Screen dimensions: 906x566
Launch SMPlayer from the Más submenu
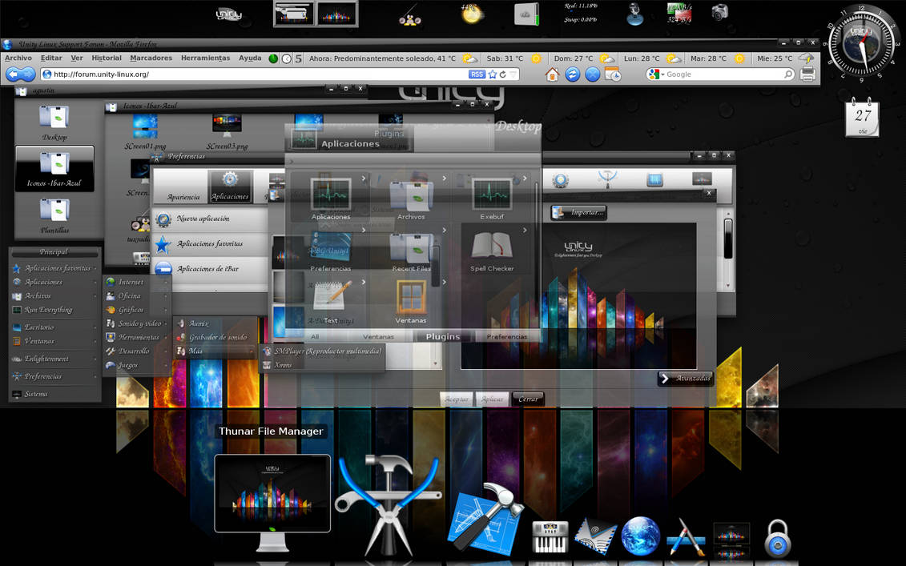tap(322, 351)
